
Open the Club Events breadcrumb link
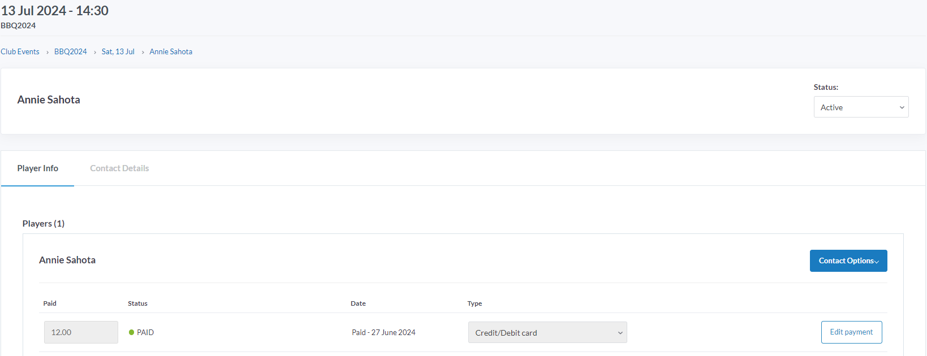coord(20,51)
